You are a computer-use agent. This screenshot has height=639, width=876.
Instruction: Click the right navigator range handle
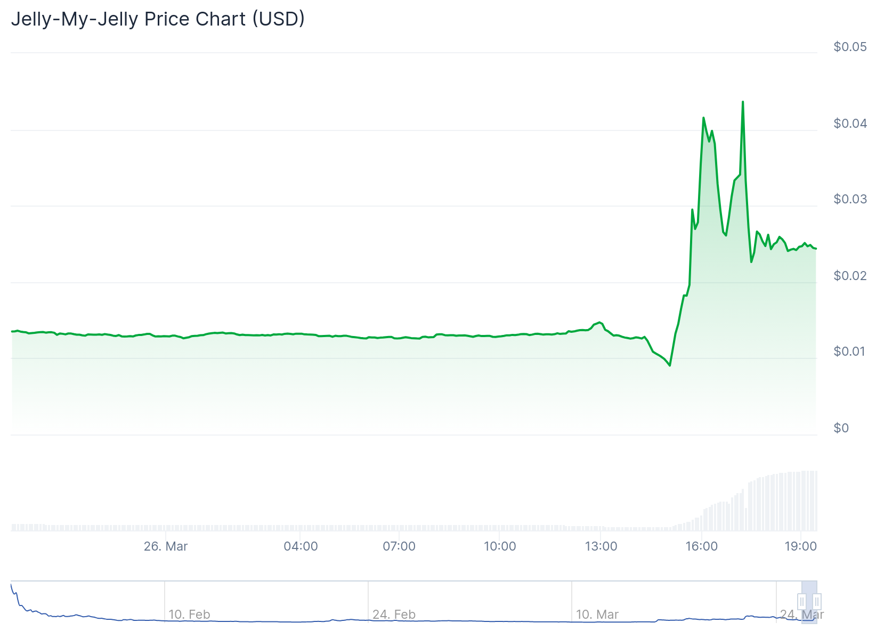tap(817, 602)
